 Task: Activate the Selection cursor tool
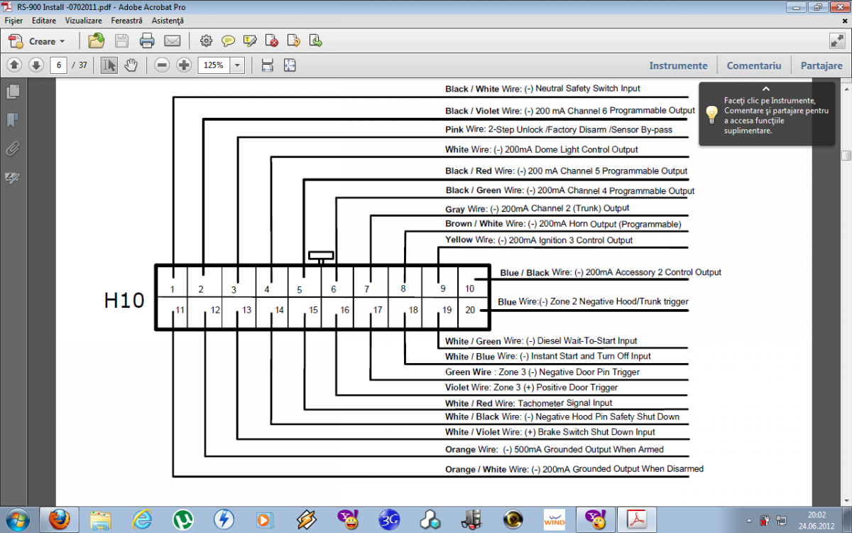109,65
